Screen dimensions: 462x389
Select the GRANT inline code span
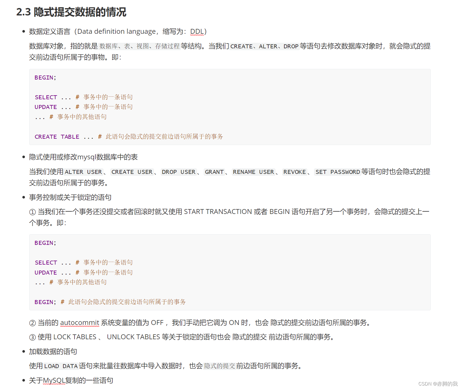click(x=214, y=172)
